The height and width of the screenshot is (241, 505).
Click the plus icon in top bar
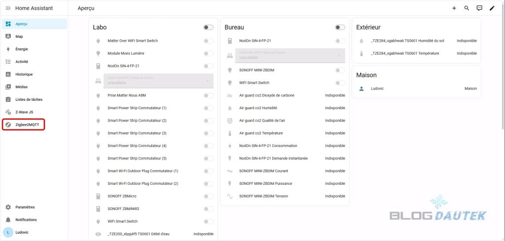454,8
